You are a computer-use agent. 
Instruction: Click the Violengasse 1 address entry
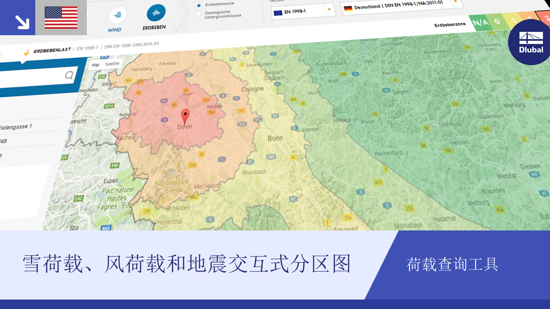pyautogui.click(x=15, y=127)
